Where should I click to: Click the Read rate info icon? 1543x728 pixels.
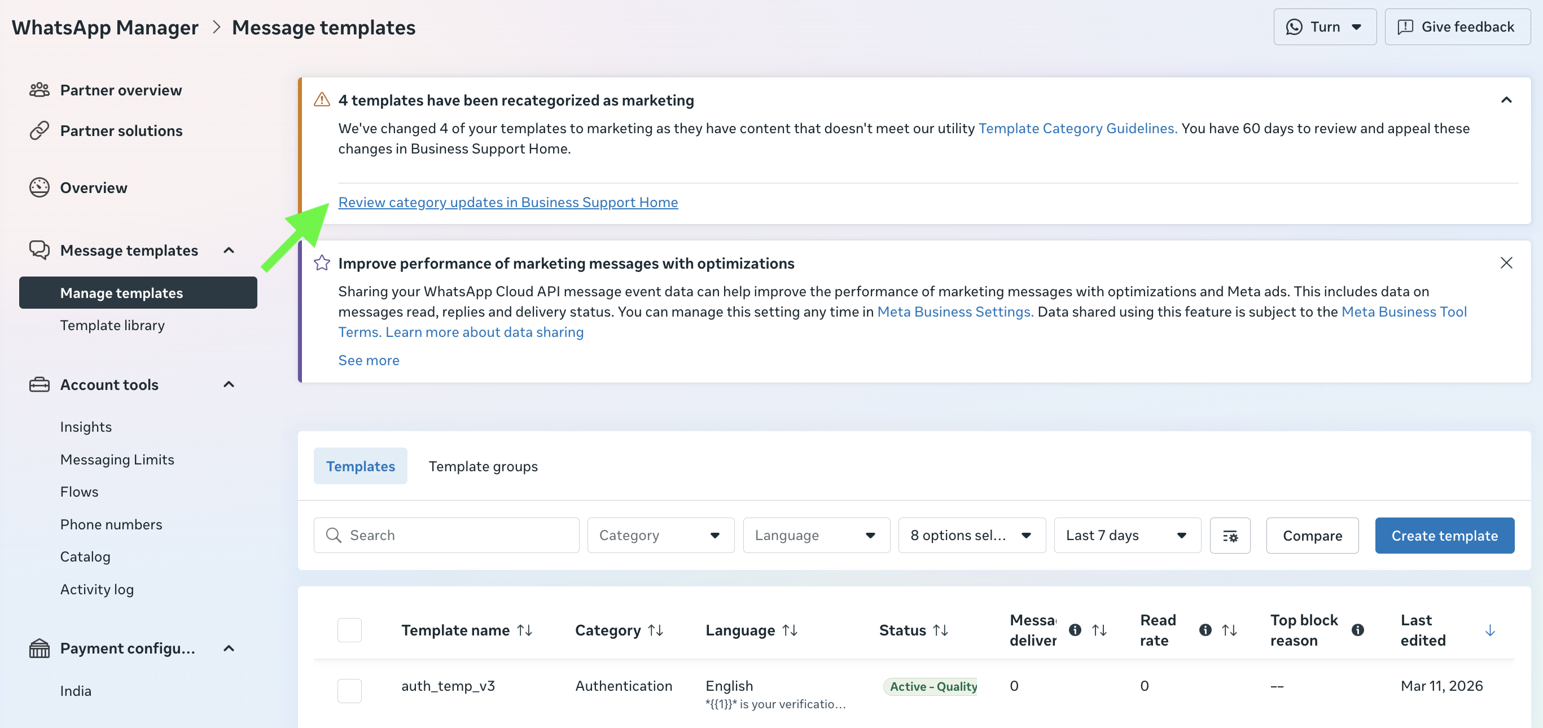1205,630
